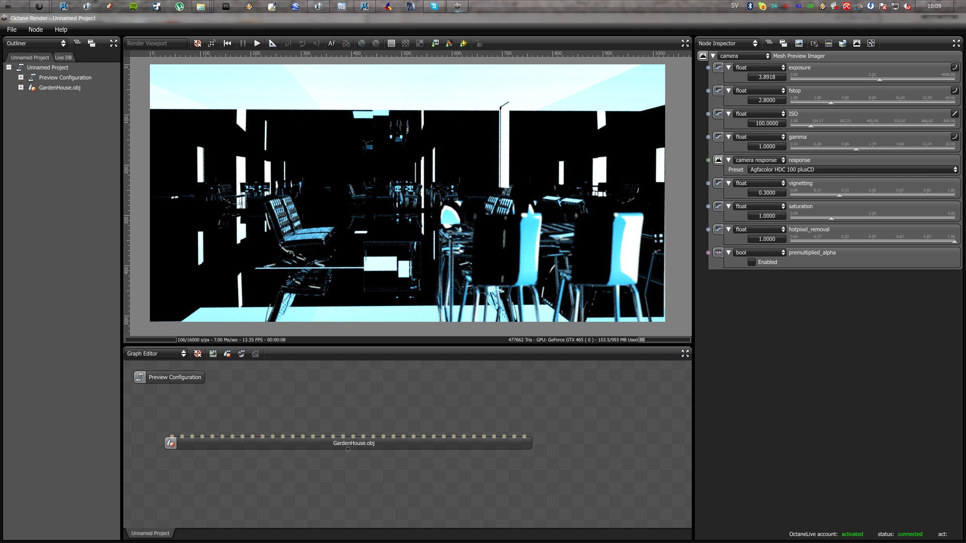Screen dimensions: 966x543
Task: Open the camera response Preset dropdown
Action: coord(852,169)
